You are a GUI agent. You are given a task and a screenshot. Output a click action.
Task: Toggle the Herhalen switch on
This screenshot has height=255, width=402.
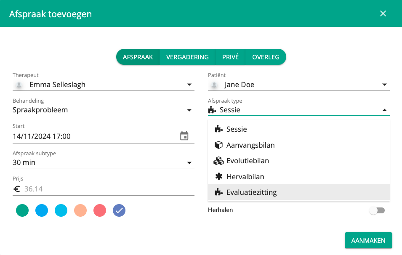(377, 210)
